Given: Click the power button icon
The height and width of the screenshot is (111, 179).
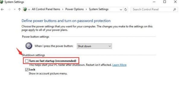Looking at the screenshot, I should tap(29, 46).
